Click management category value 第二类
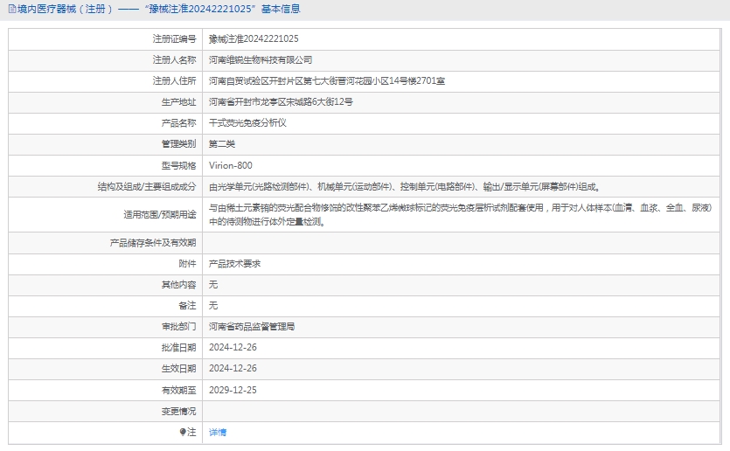This screenshot has height=451, width=730. 222,144
